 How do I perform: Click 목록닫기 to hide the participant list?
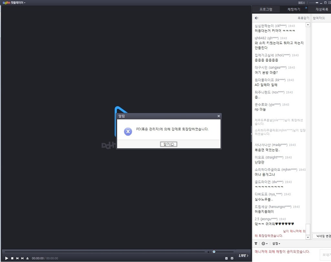303,18
